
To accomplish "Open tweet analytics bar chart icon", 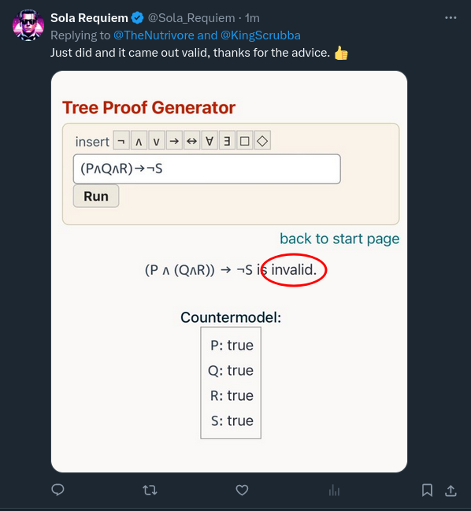I will coord(334,490).
